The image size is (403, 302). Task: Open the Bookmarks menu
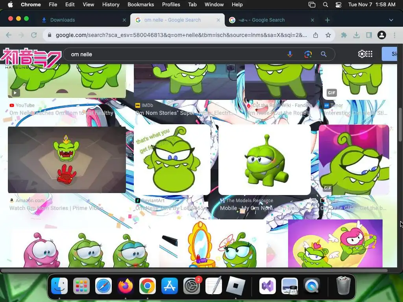(x=140, y=5)
